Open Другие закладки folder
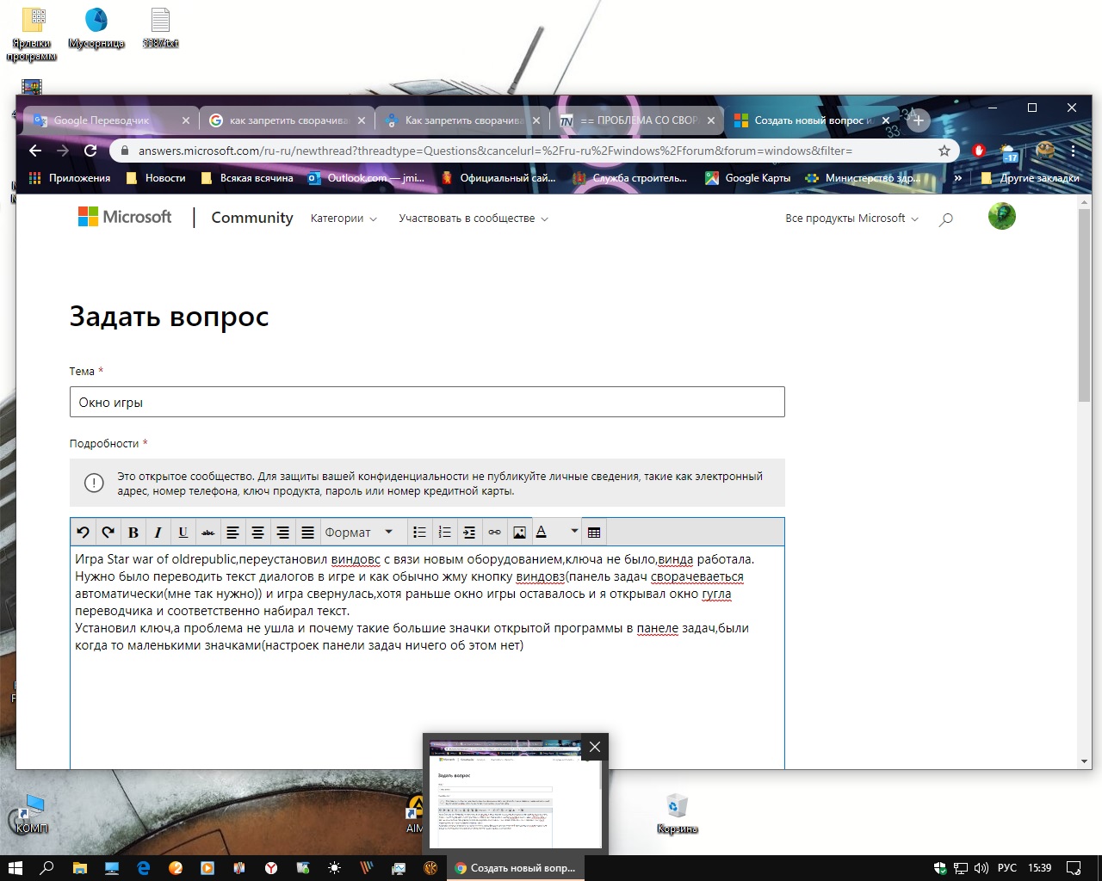Viewport: 1102px width, 881px height. click(1030, 178)
